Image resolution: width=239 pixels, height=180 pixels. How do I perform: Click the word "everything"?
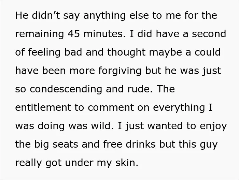pos(179,108)
